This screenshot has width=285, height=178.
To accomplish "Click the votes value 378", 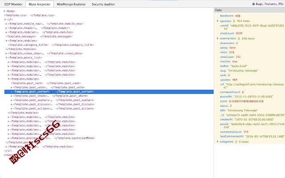I will tap(232, 53).
